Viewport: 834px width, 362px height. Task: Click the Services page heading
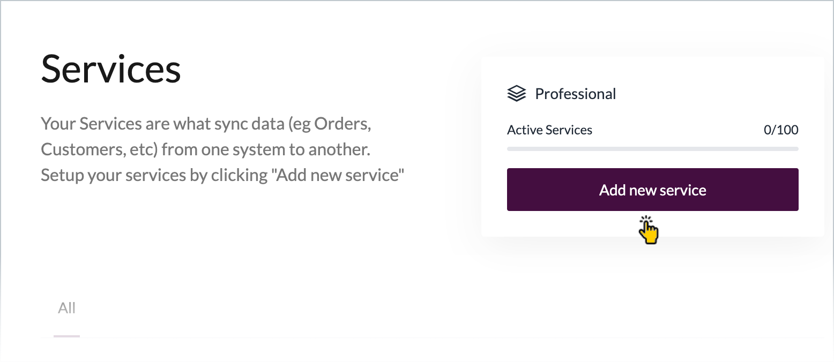point(111,70)
